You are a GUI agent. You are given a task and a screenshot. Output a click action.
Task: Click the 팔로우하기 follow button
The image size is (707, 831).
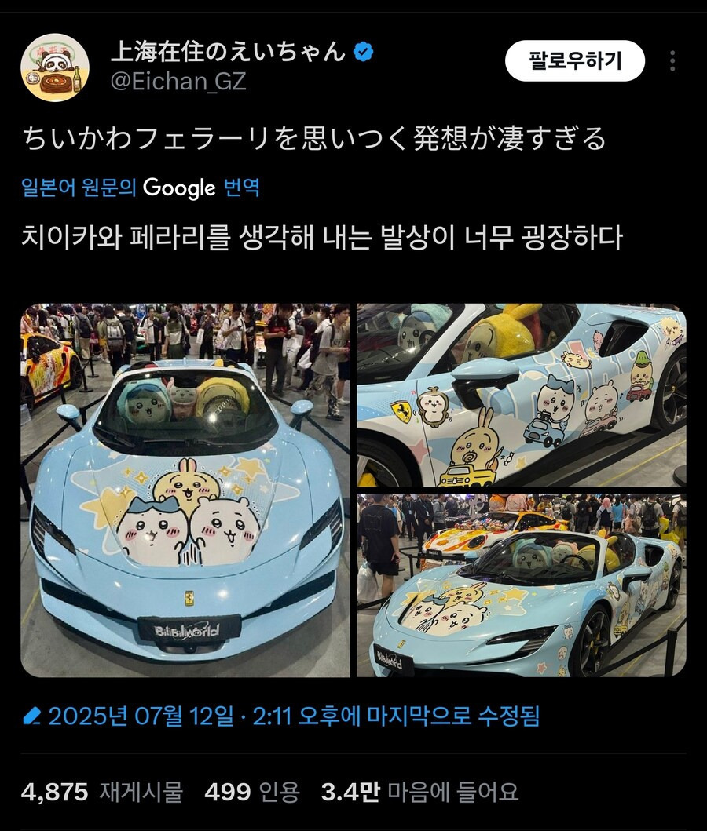pos(575,61)
